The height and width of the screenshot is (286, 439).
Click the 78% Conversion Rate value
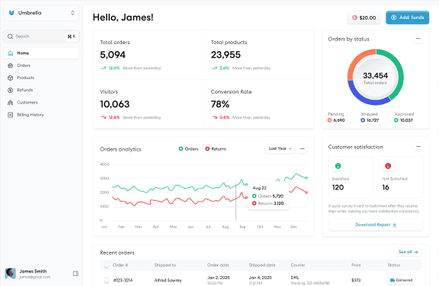click(x=220, y=104)
